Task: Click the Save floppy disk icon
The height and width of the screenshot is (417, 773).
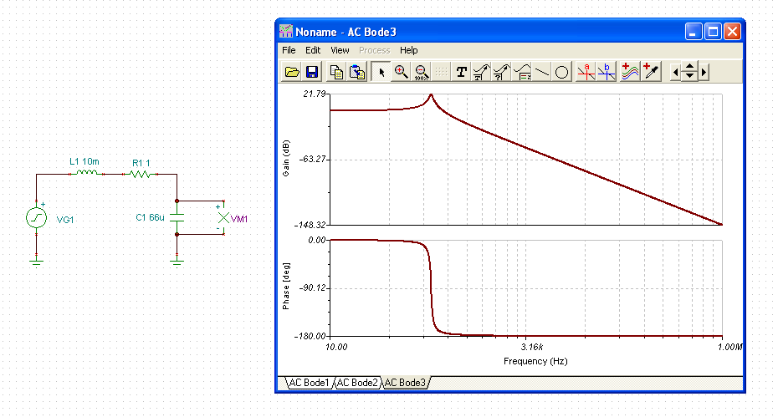Action: [x=311, y=73]
